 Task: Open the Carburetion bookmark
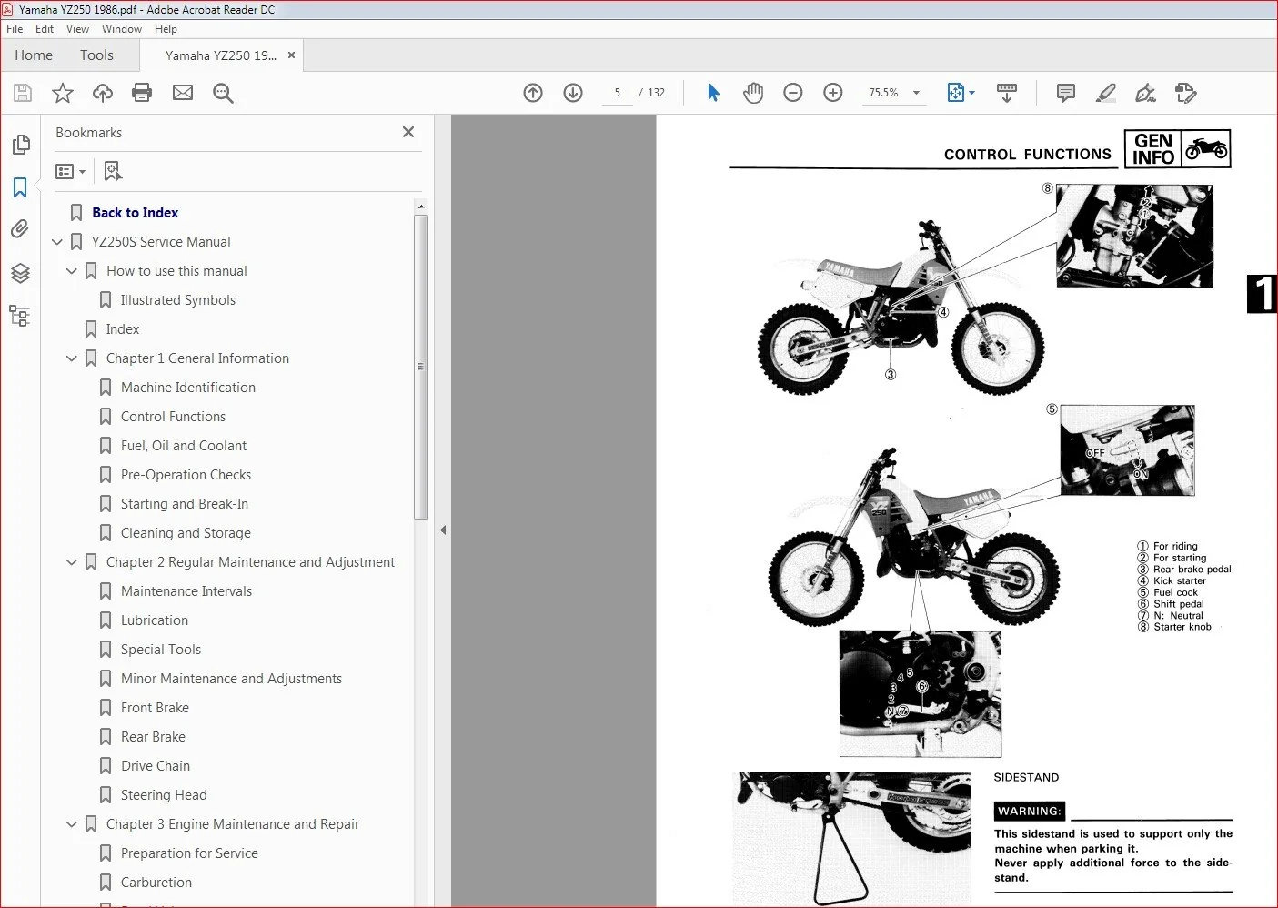pos(156,883)
